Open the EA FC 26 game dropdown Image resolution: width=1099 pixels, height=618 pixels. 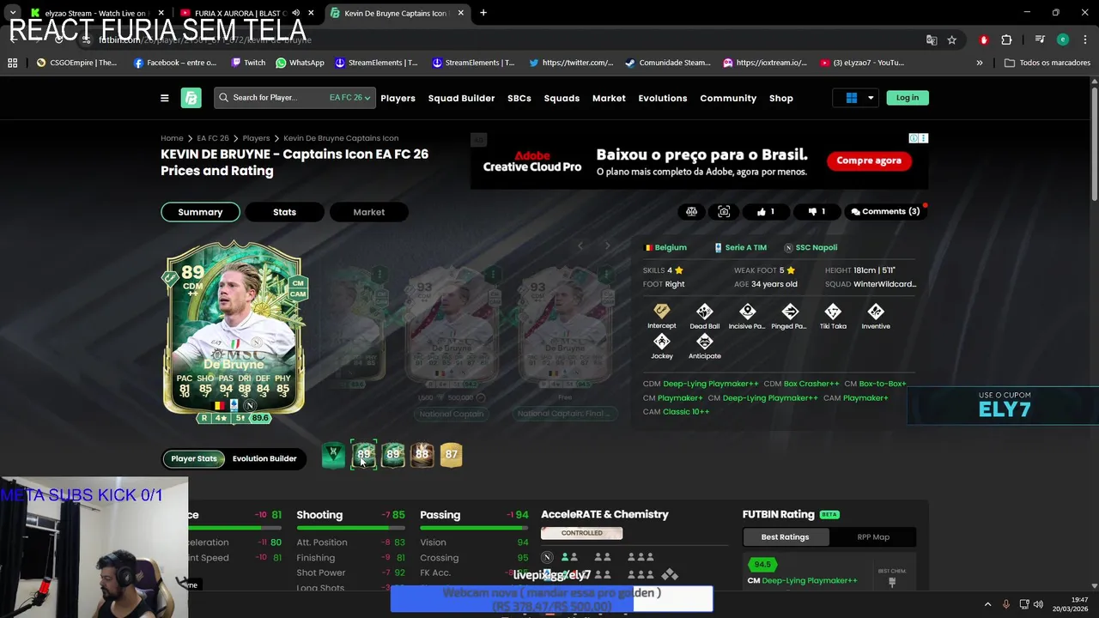point(349,98)
